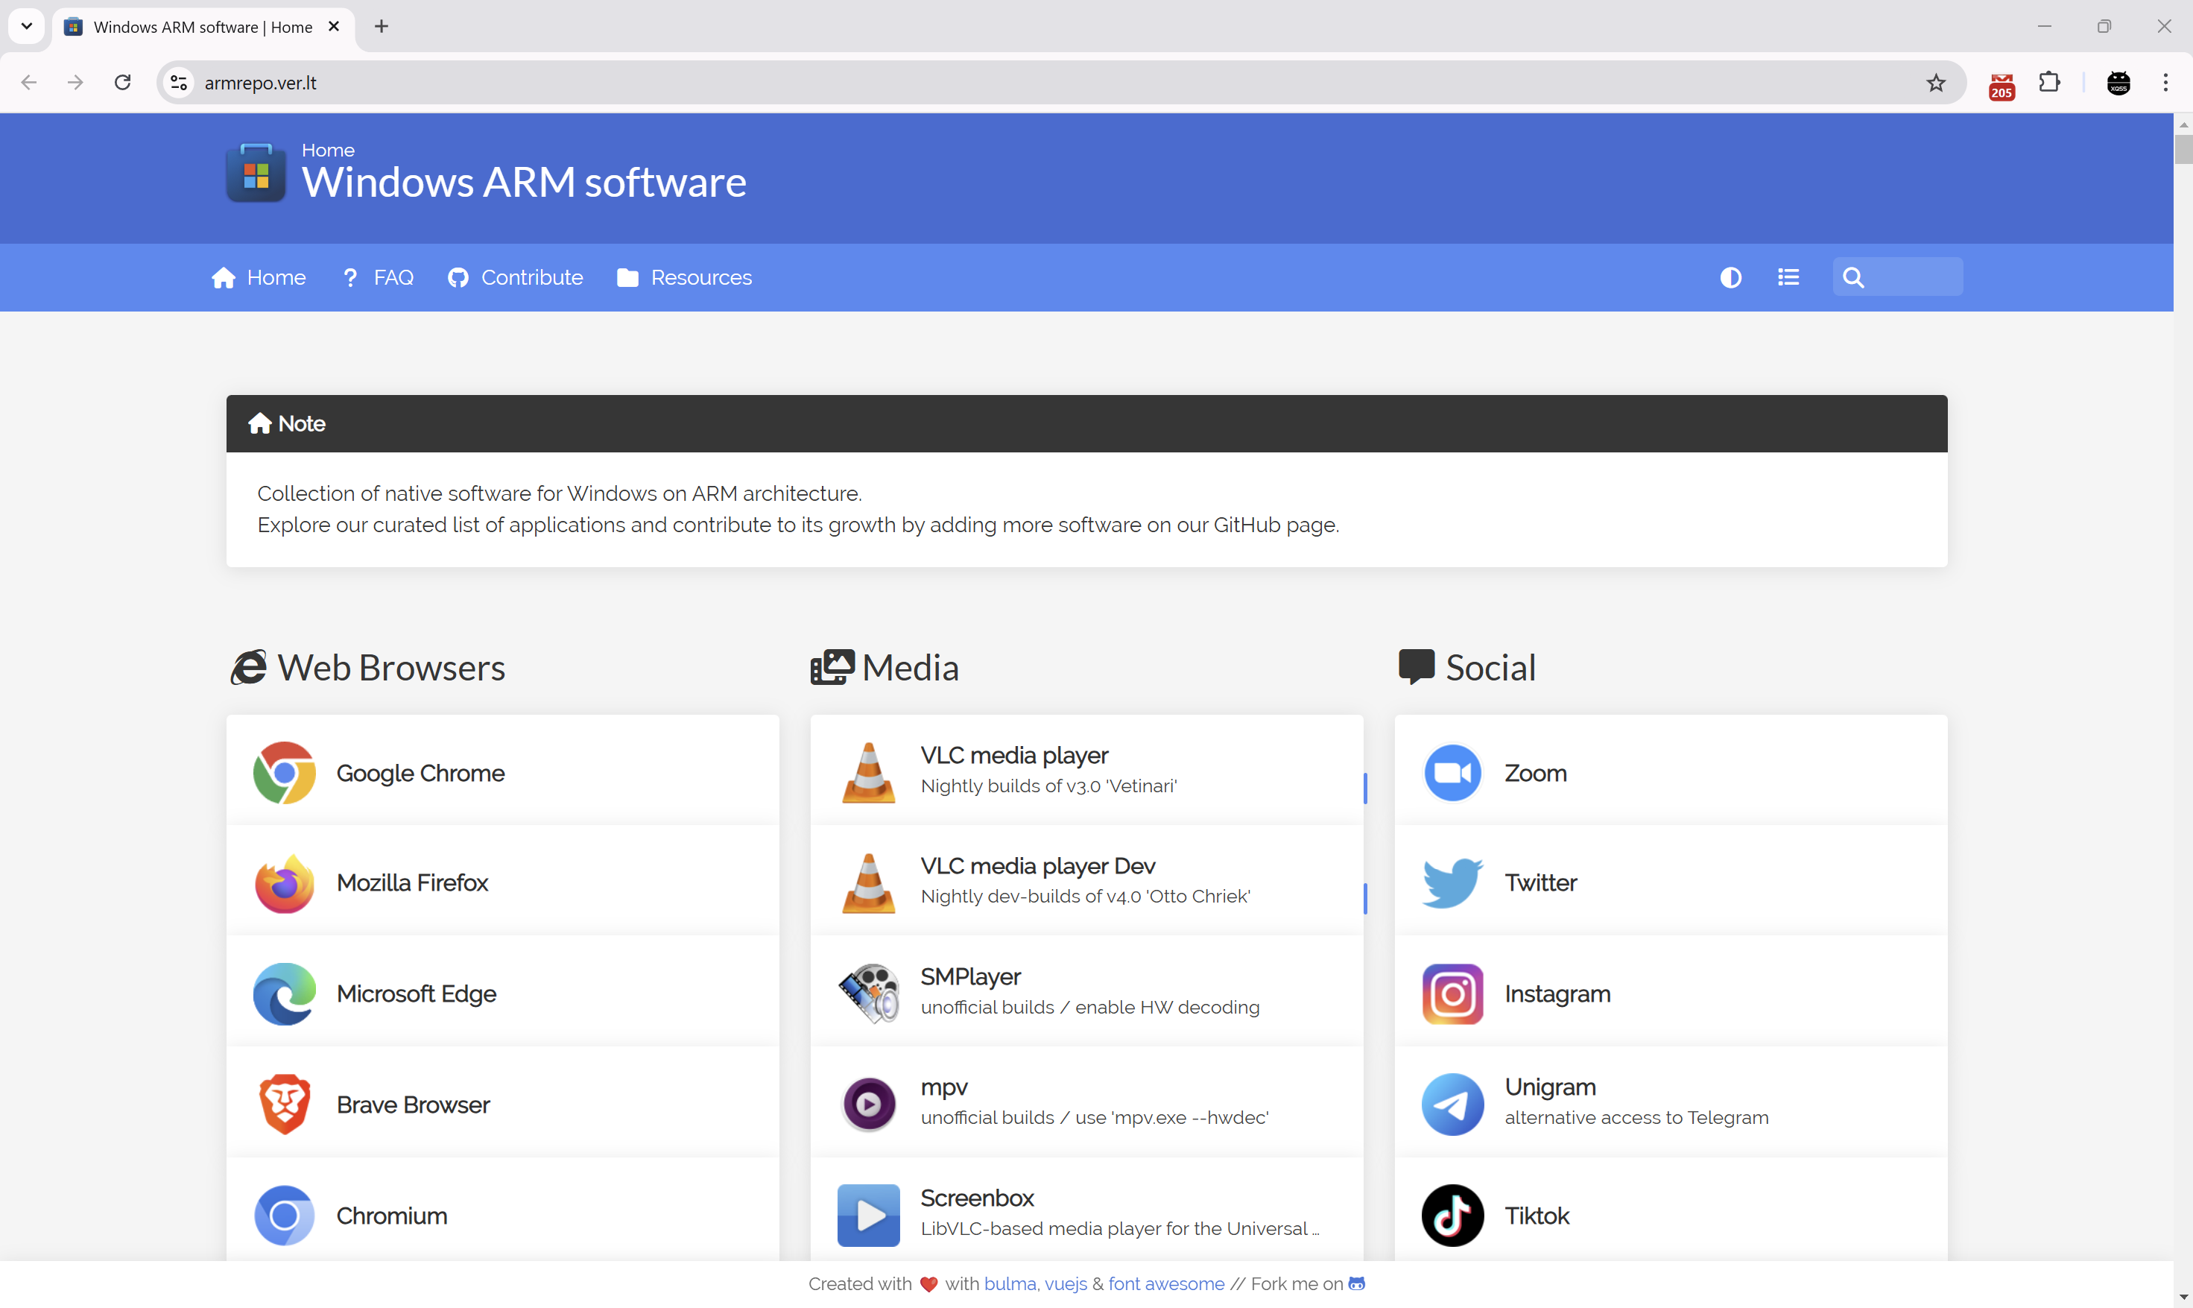Click the Unigram Telegram icon

click(1452, 1105)
